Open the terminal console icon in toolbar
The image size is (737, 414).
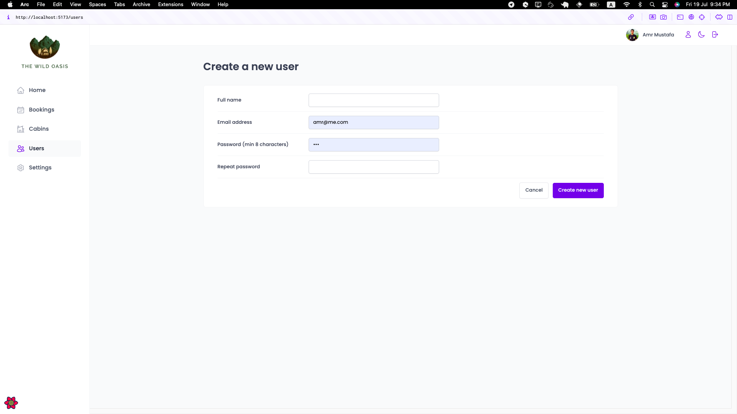coord(680,17)
